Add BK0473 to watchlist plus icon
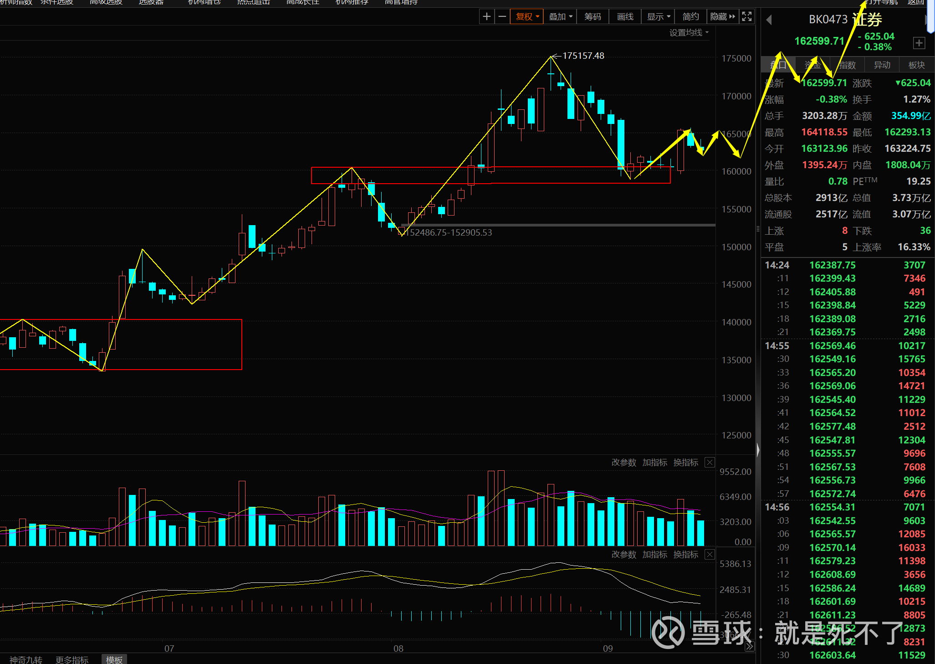Screen dimensions: 935x664 pos(919,43)
